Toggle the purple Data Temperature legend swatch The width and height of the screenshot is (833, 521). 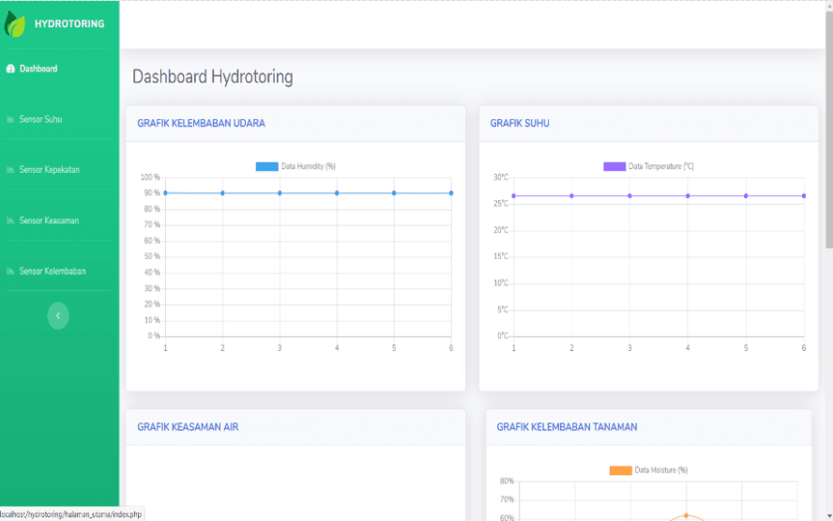pos(614,166)
